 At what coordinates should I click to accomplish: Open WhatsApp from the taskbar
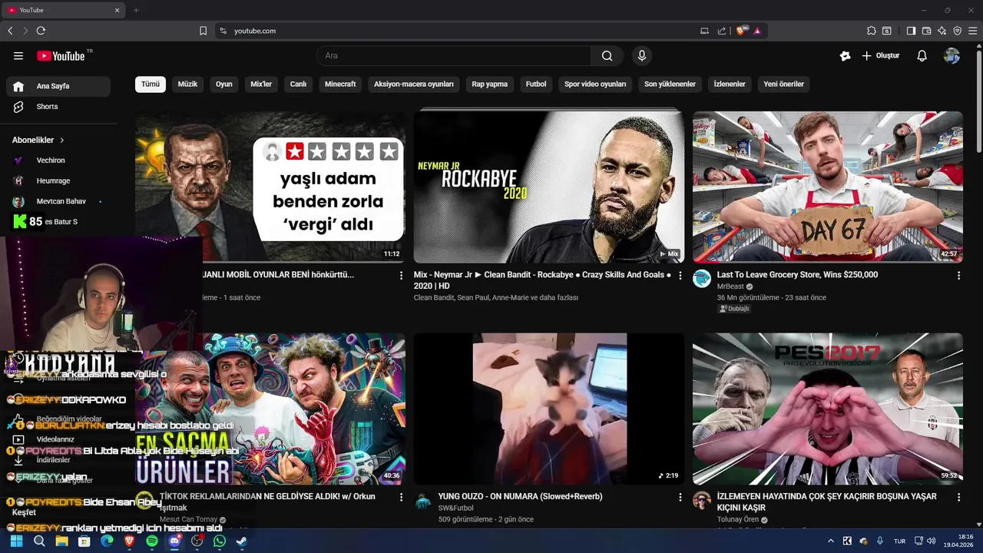(x=220, y=541)
